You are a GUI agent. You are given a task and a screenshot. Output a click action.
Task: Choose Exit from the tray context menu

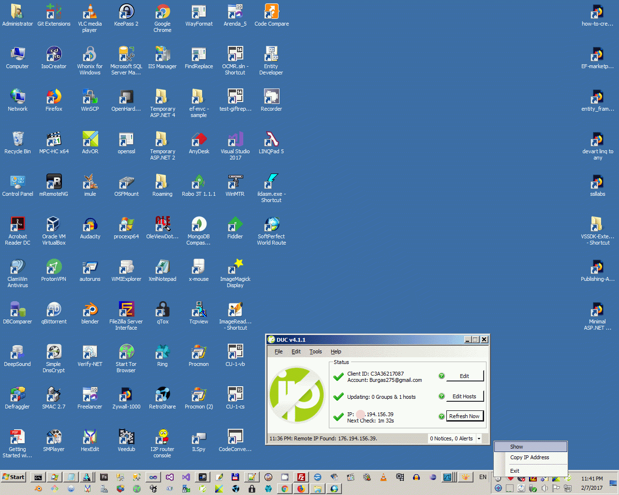point(531,471)
